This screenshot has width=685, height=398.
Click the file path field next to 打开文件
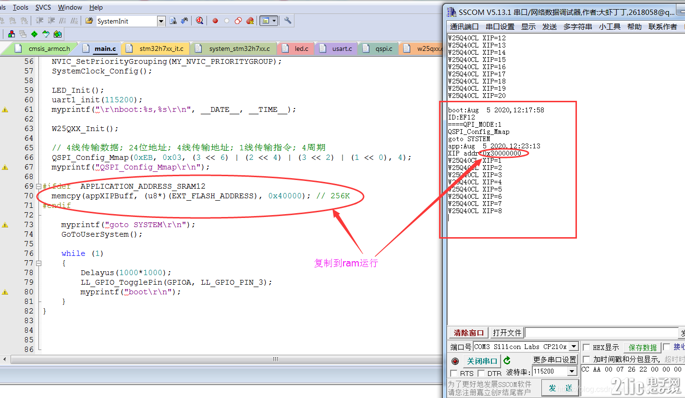[602, 333]
